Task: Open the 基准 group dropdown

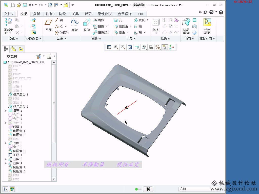Action: 62,39
